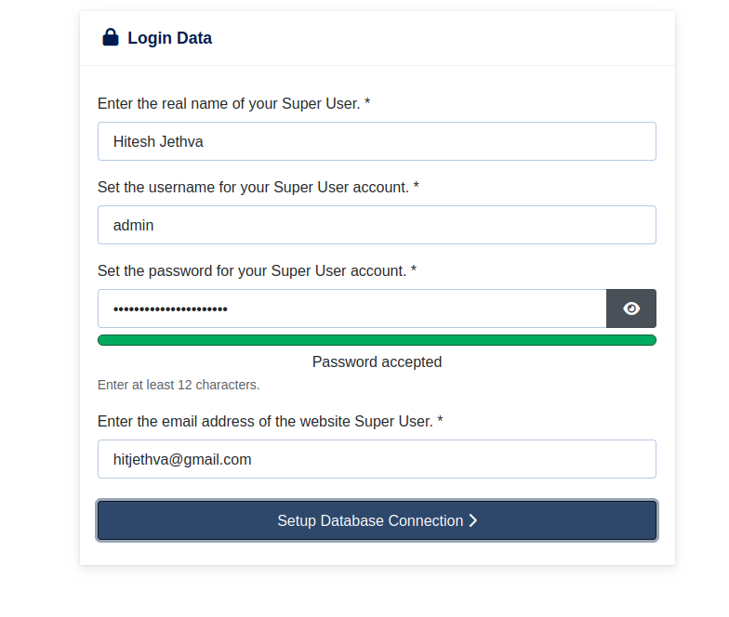Click the 'Enter the email address' label

[x=264, y=422]
